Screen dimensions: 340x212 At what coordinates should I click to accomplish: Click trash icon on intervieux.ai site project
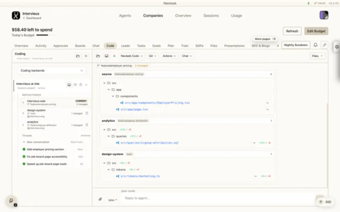81,85
